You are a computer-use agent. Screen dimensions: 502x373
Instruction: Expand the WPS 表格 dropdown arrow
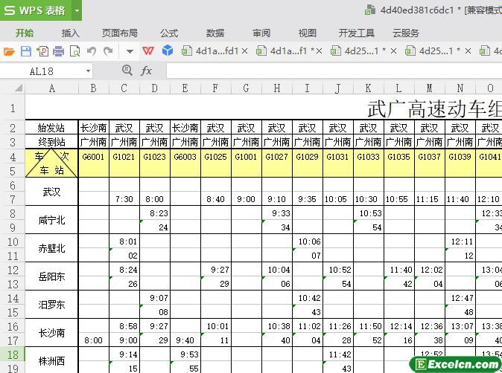(x=77, y=10)
